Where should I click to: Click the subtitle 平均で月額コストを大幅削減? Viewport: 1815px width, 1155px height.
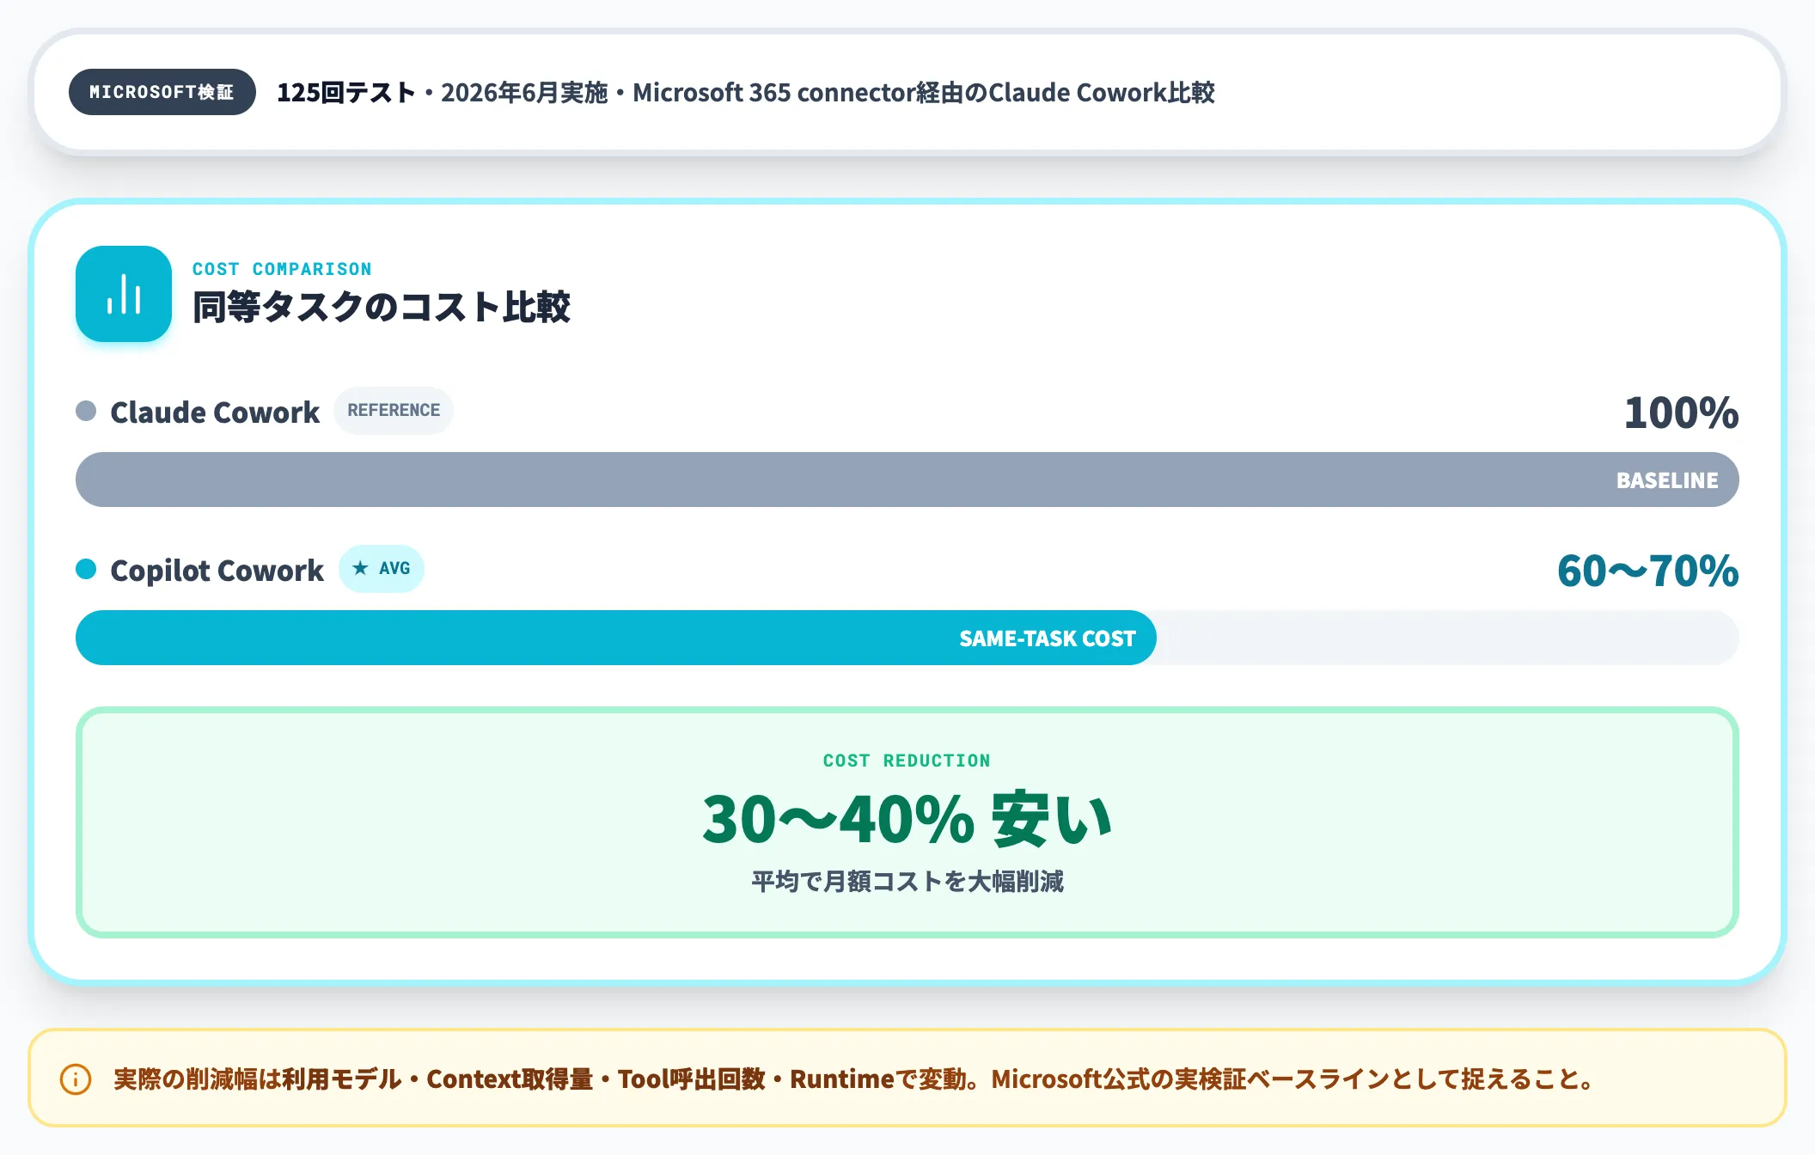tap(907, 882)
